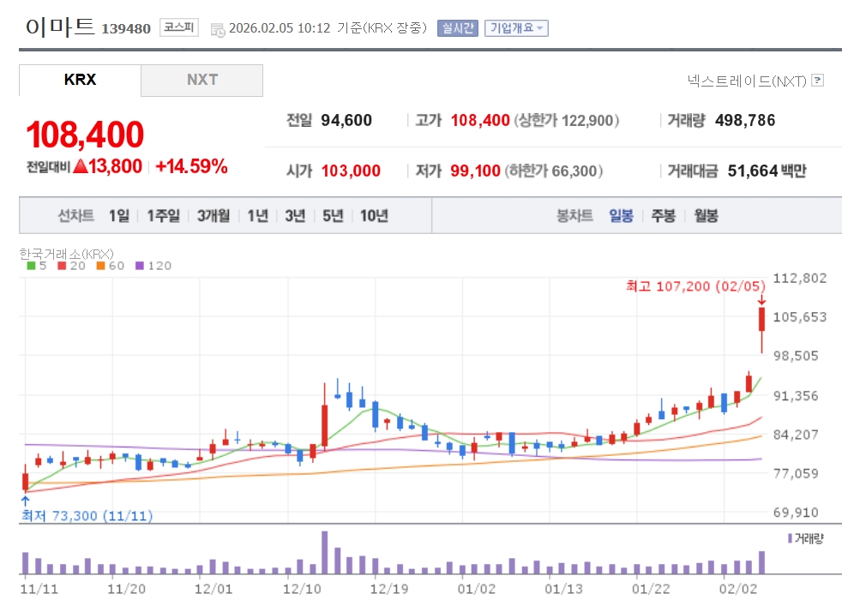Image resolution: width=842 pixels, height=612 pixels.
Task: Click the purple 120-day moving average swatch
Action: [x=140, y=266]
